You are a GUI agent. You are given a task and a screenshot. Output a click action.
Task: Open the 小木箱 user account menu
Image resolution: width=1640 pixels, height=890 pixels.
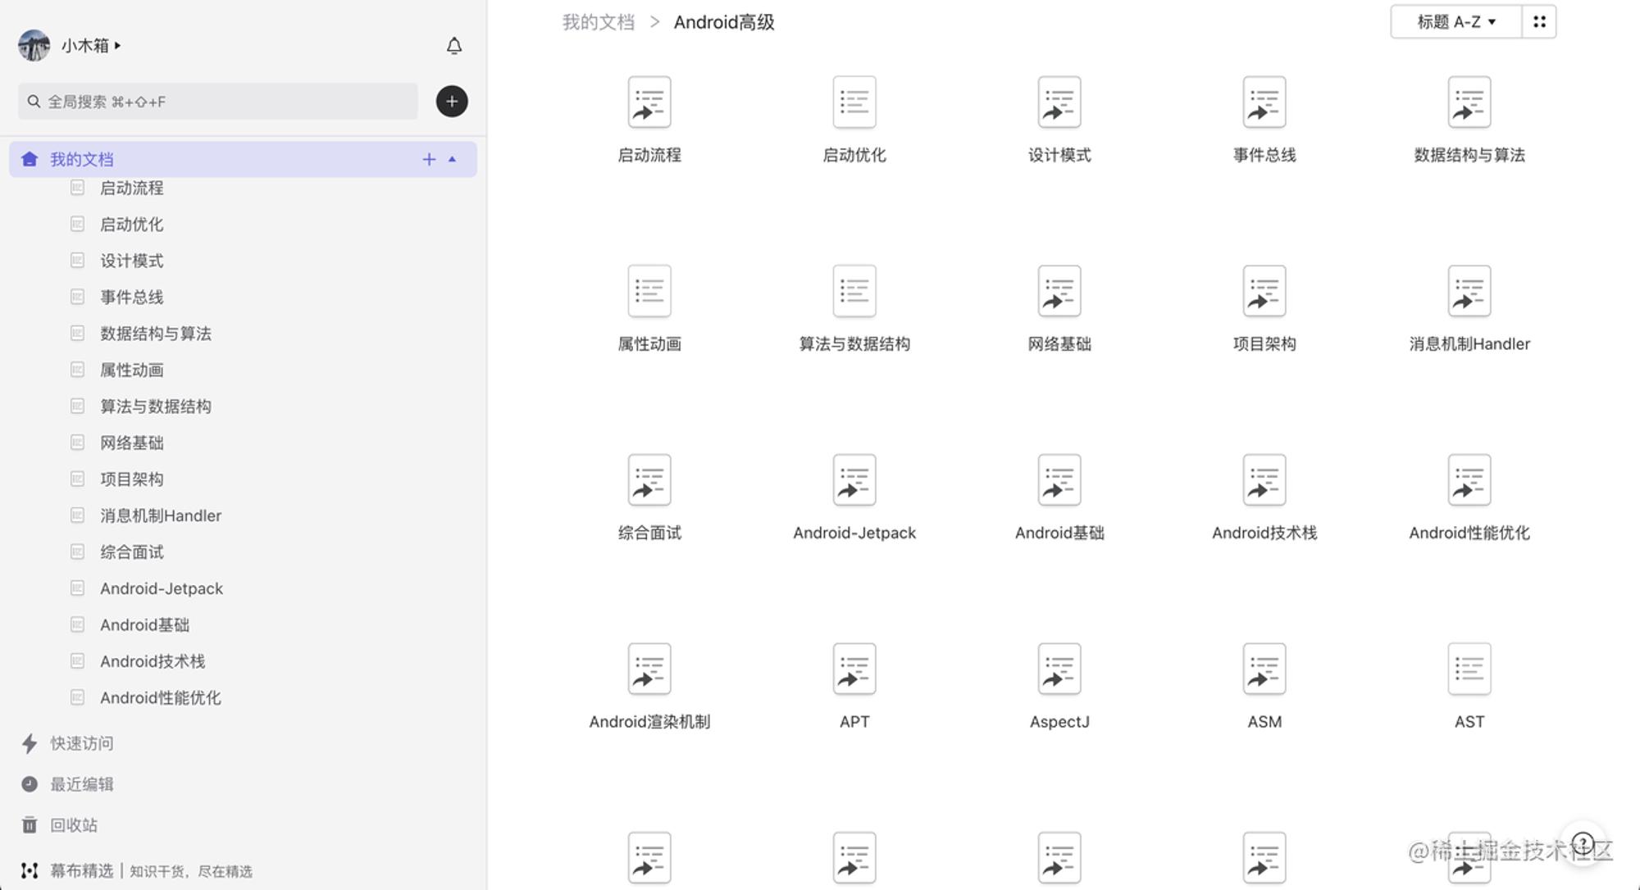(91, 46)
